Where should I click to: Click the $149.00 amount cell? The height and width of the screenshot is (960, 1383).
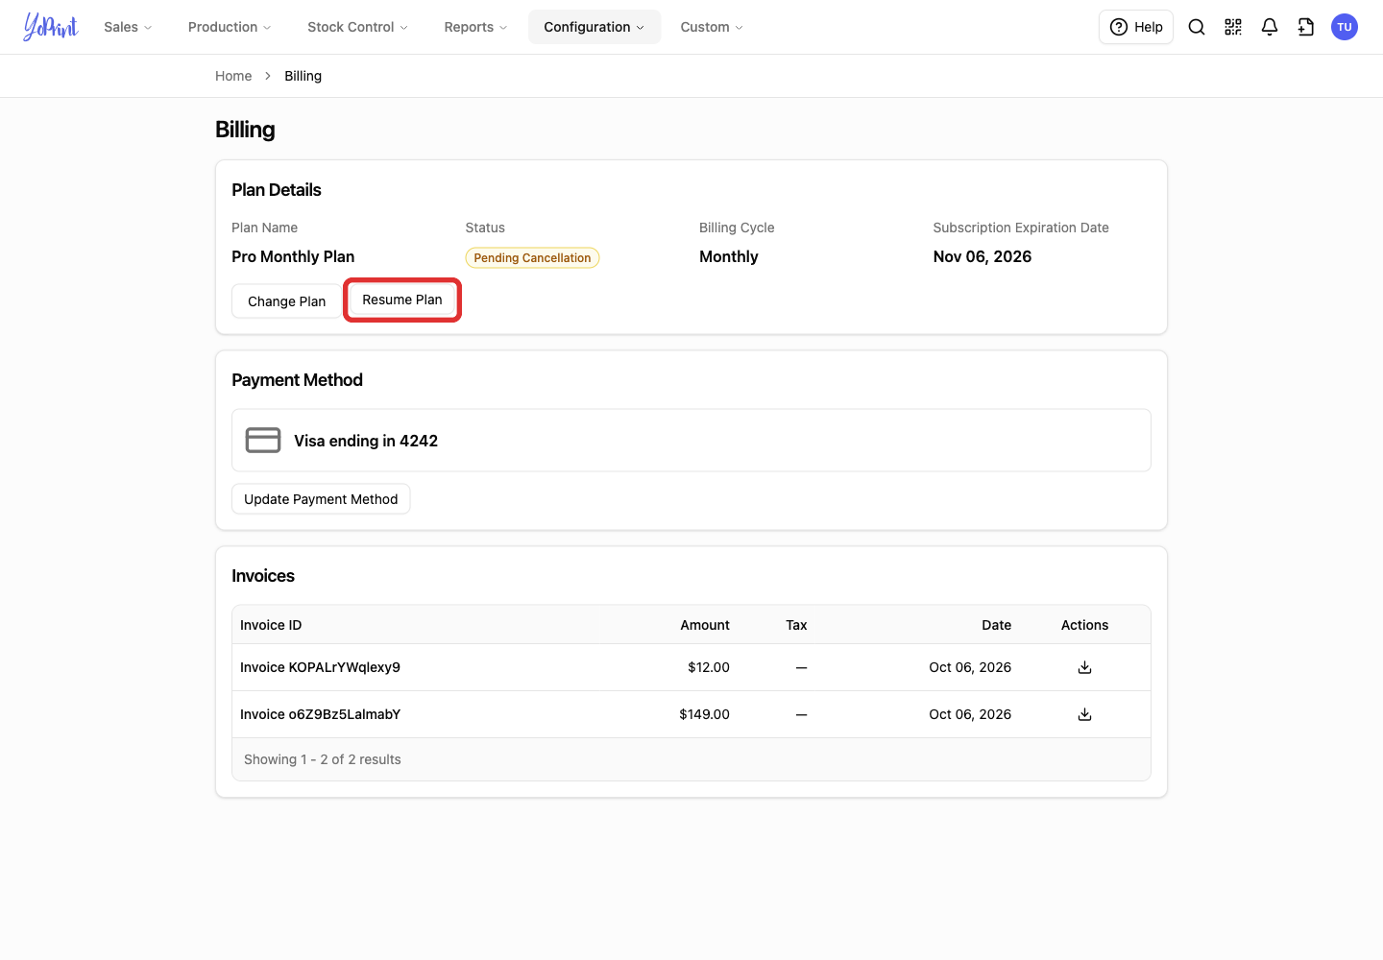point(704,714)
